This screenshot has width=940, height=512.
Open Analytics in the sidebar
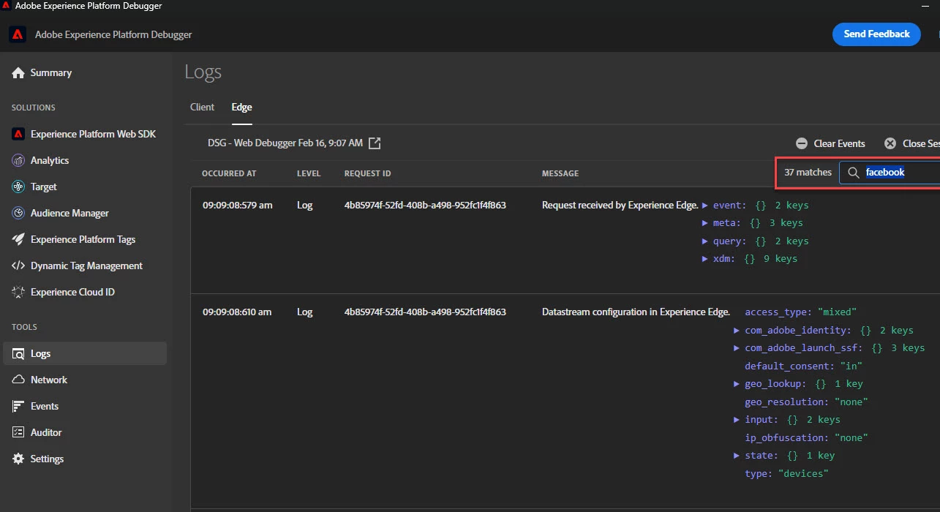click(x=50, y=160)
